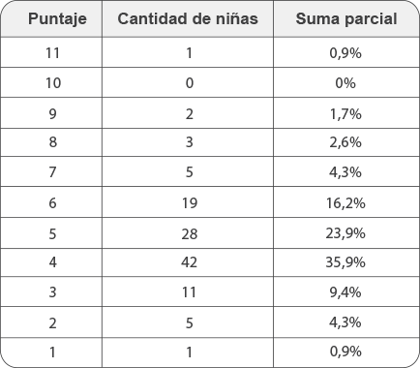Image resolution: width=420 pixels, height=368 pixels.
Task: Select the 1,7% percentage cell
Action: point(346,113)
